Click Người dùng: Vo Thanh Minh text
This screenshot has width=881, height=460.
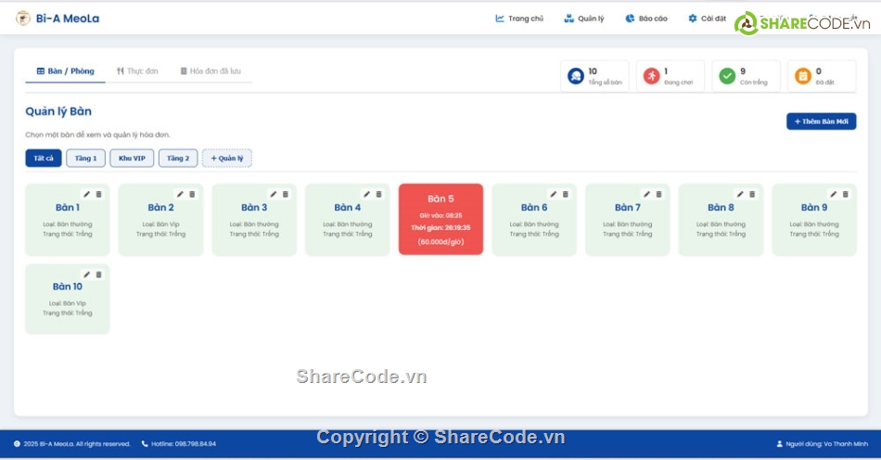coord(826,443)
